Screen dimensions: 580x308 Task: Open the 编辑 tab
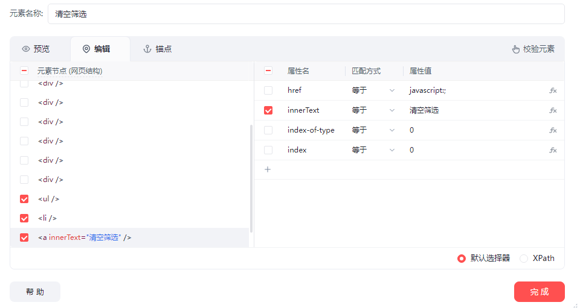click(x=100, y=49)
